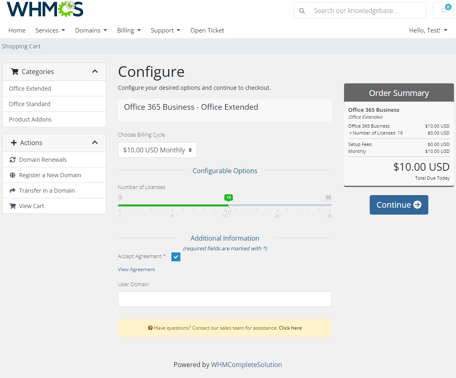Go to Home in navigation
Image resolution: width=456 pixels, height=378 pixels.
click(x=17, y=30)
